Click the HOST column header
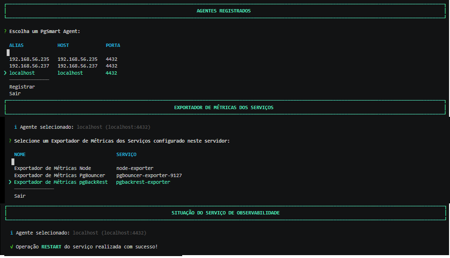Image resolution: width=450 pixels, height=258 pixels. [x=63, y=45]
